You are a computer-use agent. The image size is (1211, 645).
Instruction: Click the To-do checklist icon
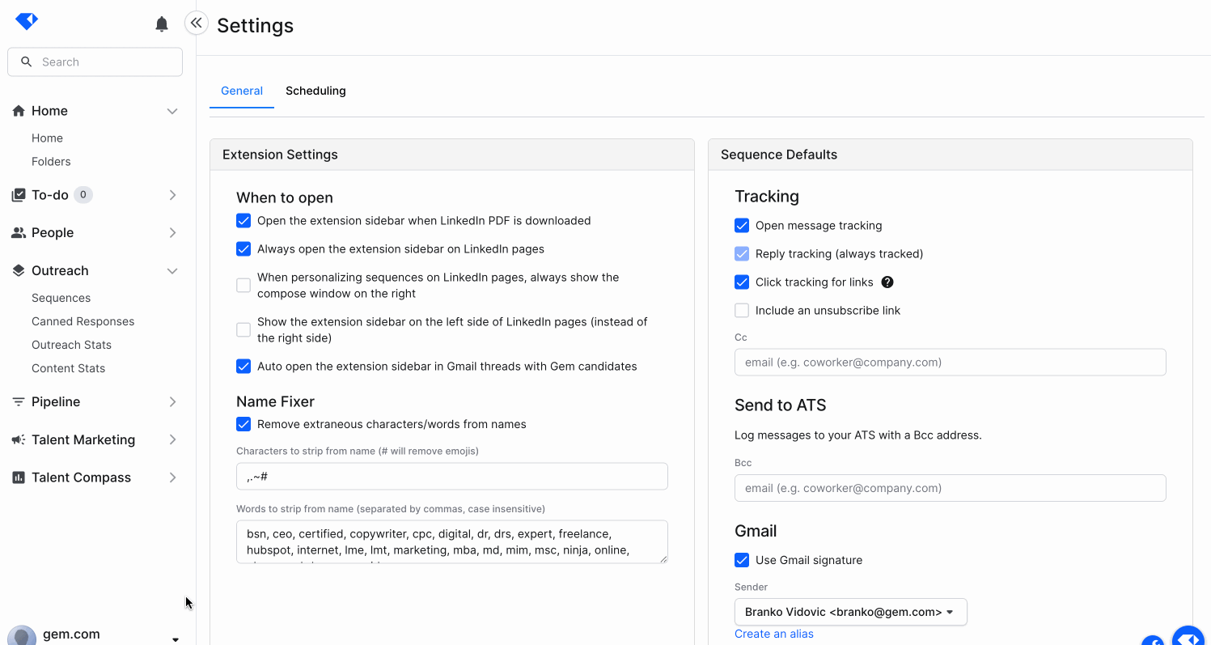(19, 195)
